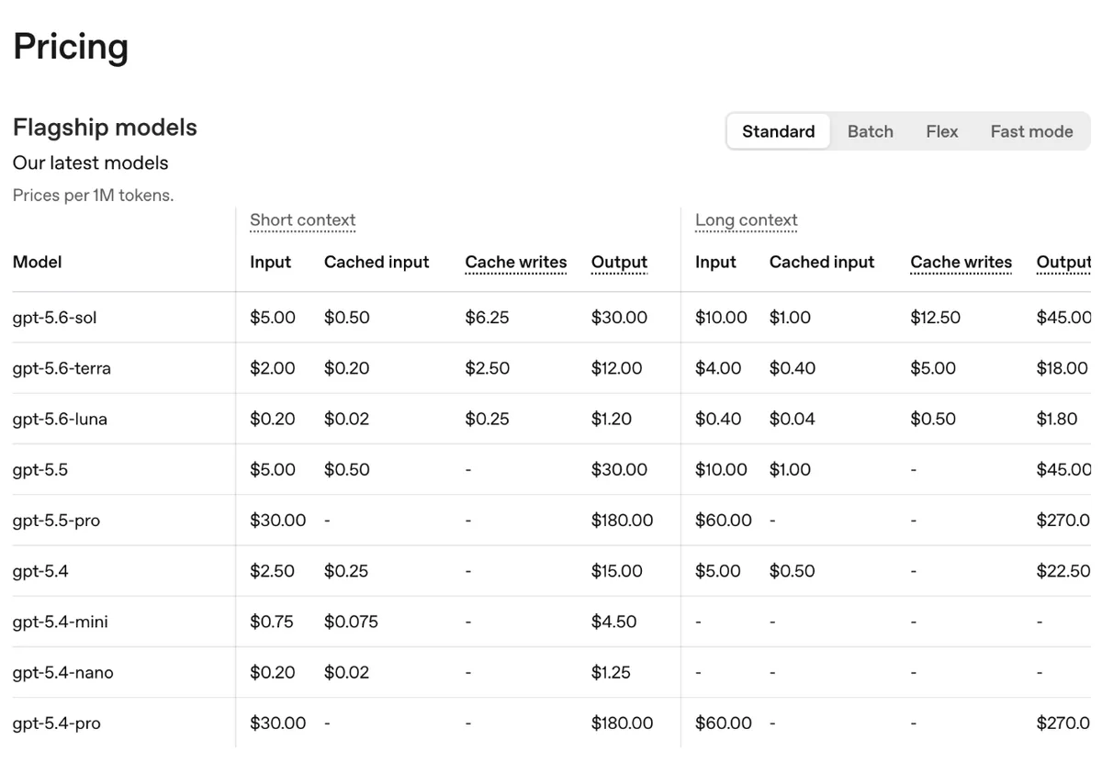Click Cached input header under Long context

(x=822, y=263)
